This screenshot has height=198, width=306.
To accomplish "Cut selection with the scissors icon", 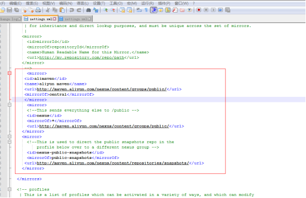I will click(x=48, y=10).
